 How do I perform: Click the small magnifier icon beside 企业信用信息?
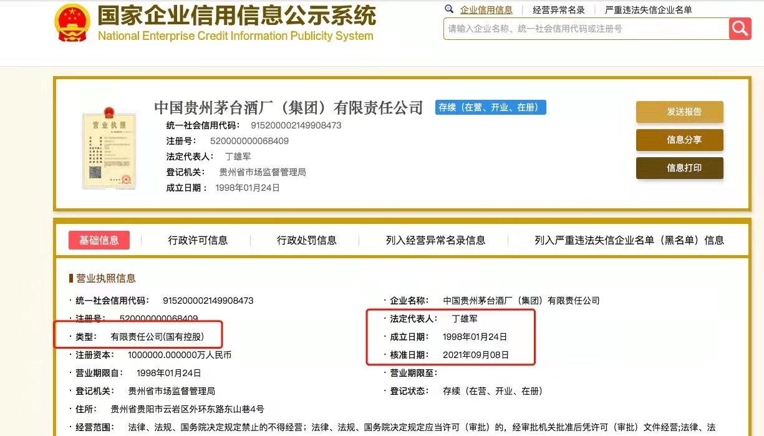pos(449,9)
